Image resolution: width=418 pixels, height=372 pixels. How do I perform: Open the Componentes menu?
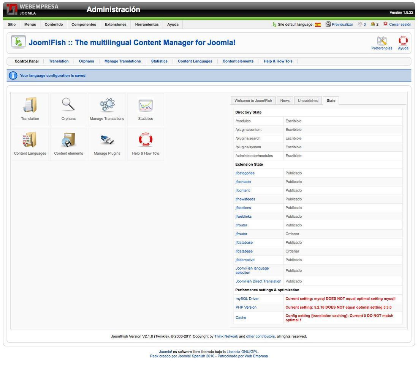84,25
